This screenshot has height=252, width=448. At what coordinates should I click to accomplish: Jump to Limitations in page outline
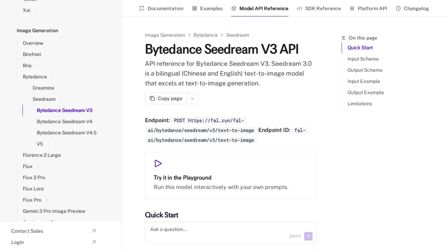pos(360,104)
